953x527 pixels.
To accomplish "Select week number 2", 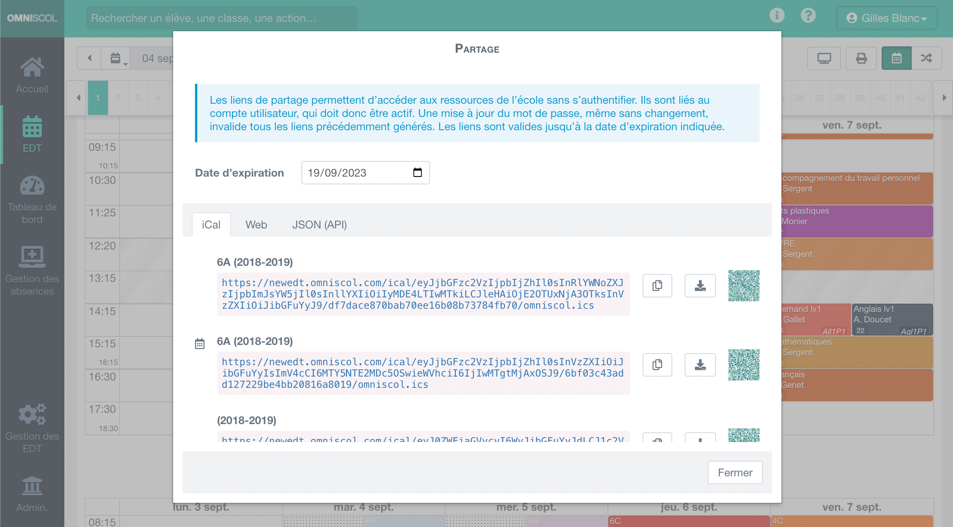I will click(x=118, y=98).
